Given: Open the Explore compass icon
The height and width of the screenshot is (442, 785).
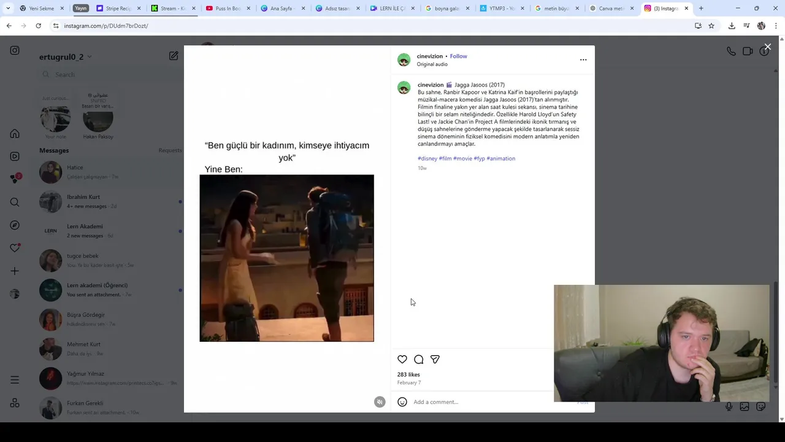Looking at the screenshot, I should tap(15, 225).
